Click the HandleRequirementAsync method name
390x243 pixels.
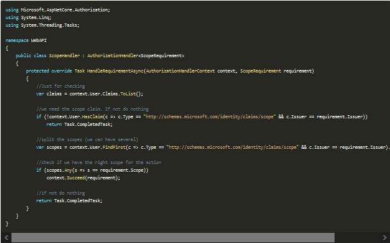click(115, 71)
